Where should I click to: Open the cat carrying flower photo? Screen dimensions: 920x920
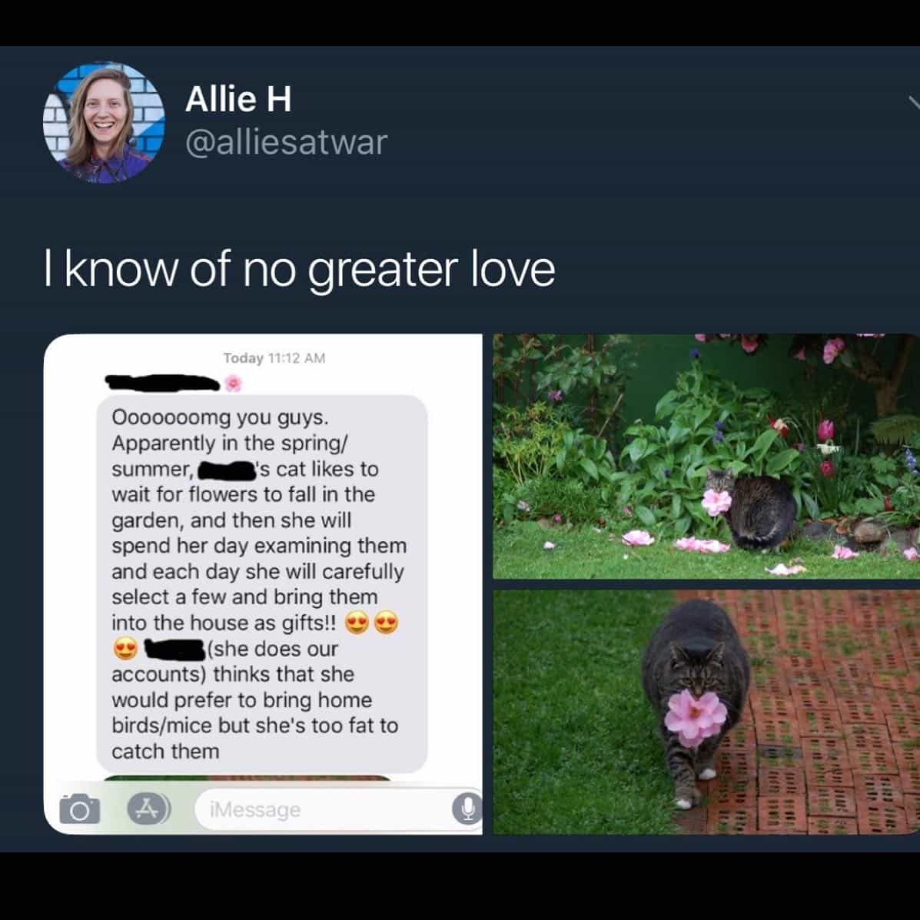tap(706, 712)
